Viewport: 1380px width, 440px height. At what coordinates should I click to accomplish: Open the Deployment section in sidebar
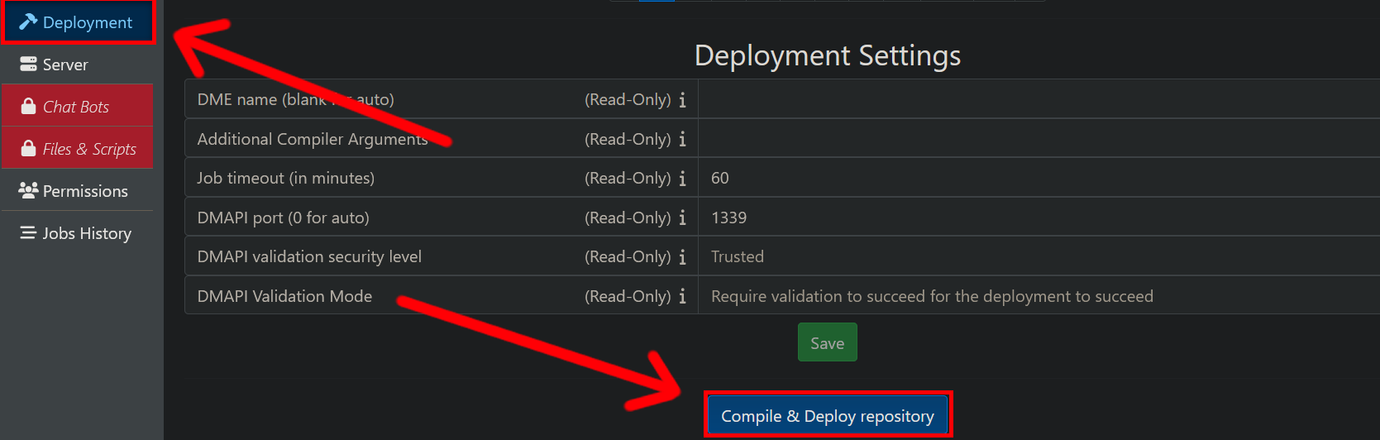coord(77,22)
